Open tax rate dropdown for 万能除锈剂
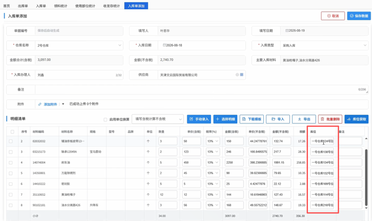 tap(213, 173)
